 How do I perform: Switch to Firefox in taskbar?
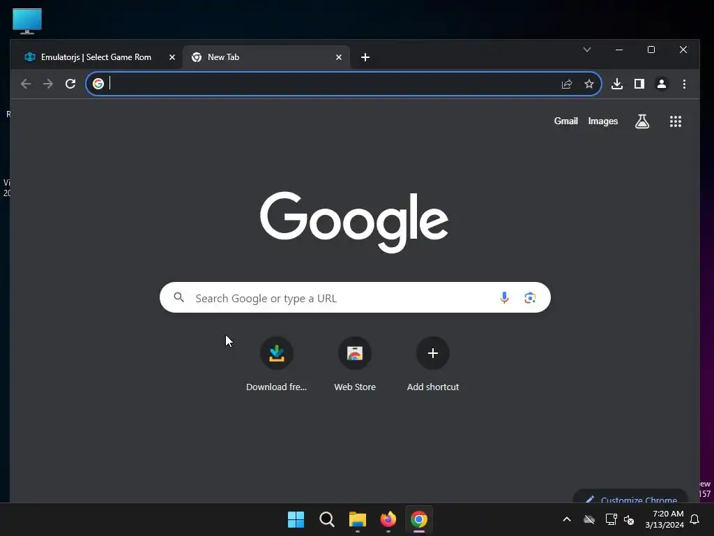pos(388,519)
